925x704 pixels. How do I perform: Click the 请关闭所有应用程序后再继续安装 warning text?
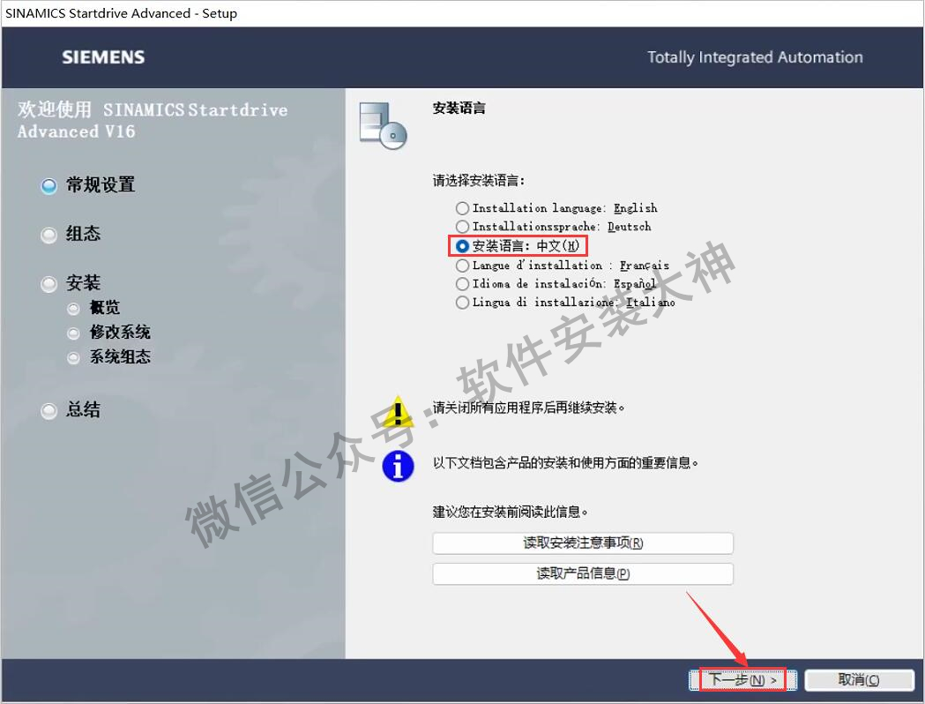click(528, 408)
